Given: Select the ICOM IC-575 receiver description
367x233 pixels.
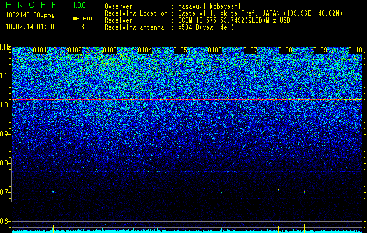Looking at the screenshot, I should point(234,20).
